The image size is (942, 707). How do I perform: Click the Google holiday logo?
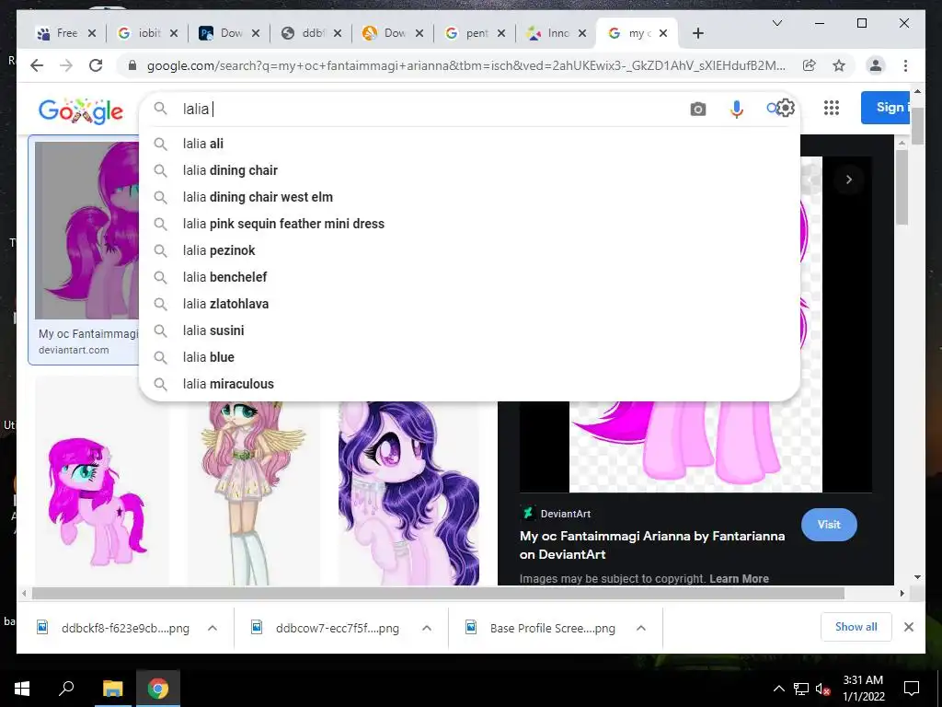click(81, 110)
